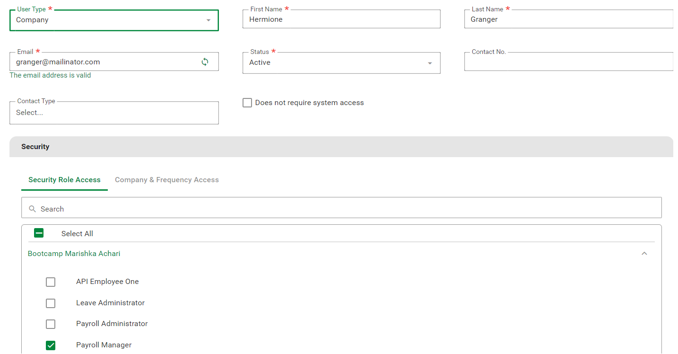The height and width of the screenshot is (354, 678).
Task: Collapse the Bootcamp Marishka Achari section
Action: 644,254
